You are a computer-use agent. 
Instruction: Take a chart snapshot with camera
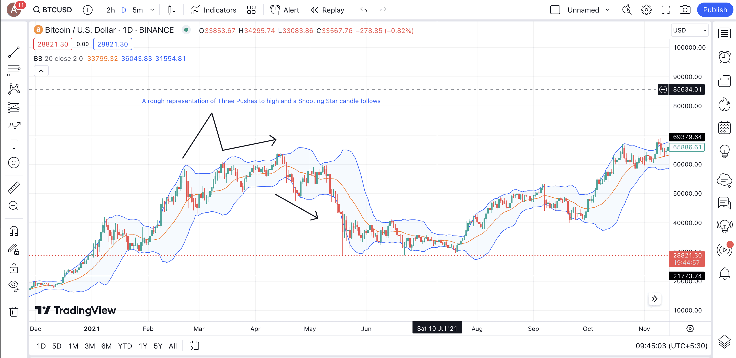(685, 10)
